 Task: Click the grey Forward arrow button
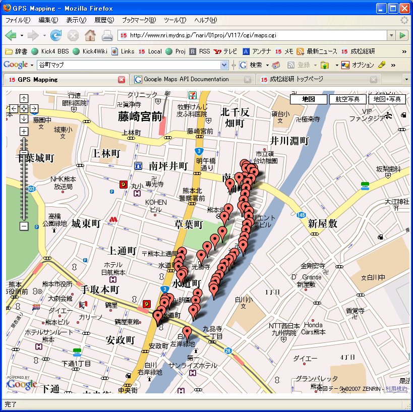33,35
